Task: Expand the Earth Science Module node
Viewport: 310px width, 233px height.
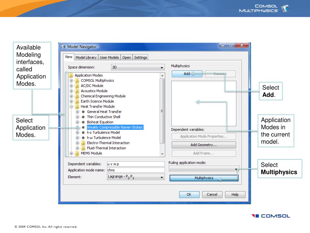Action: click(x=71, y=101)
